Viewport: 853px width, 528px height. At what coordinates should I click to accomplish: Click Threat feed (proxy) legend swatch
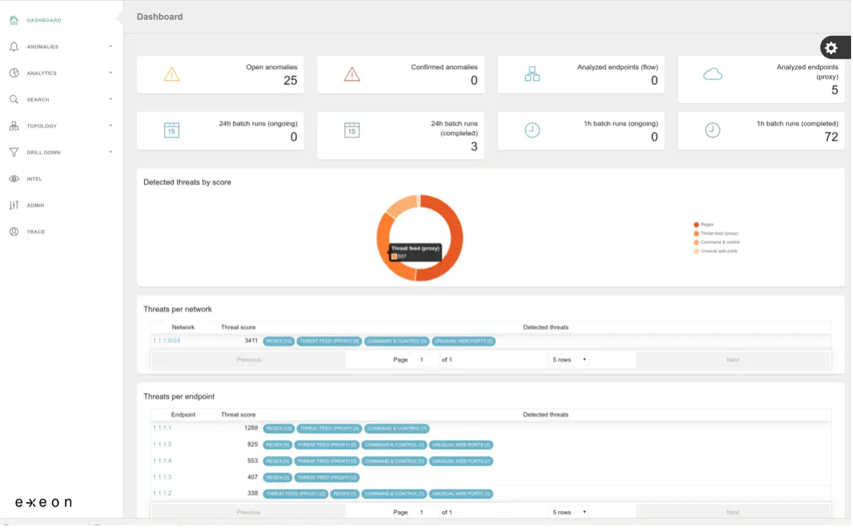(x=696, y=233)
